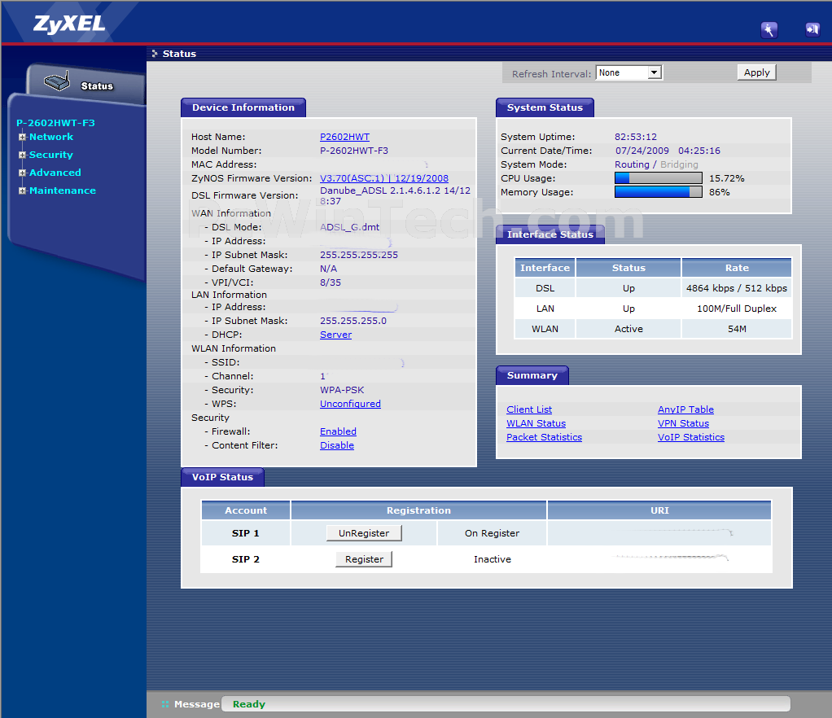
Task: Expand the Network tree node
Action: [x=22, y=137]
